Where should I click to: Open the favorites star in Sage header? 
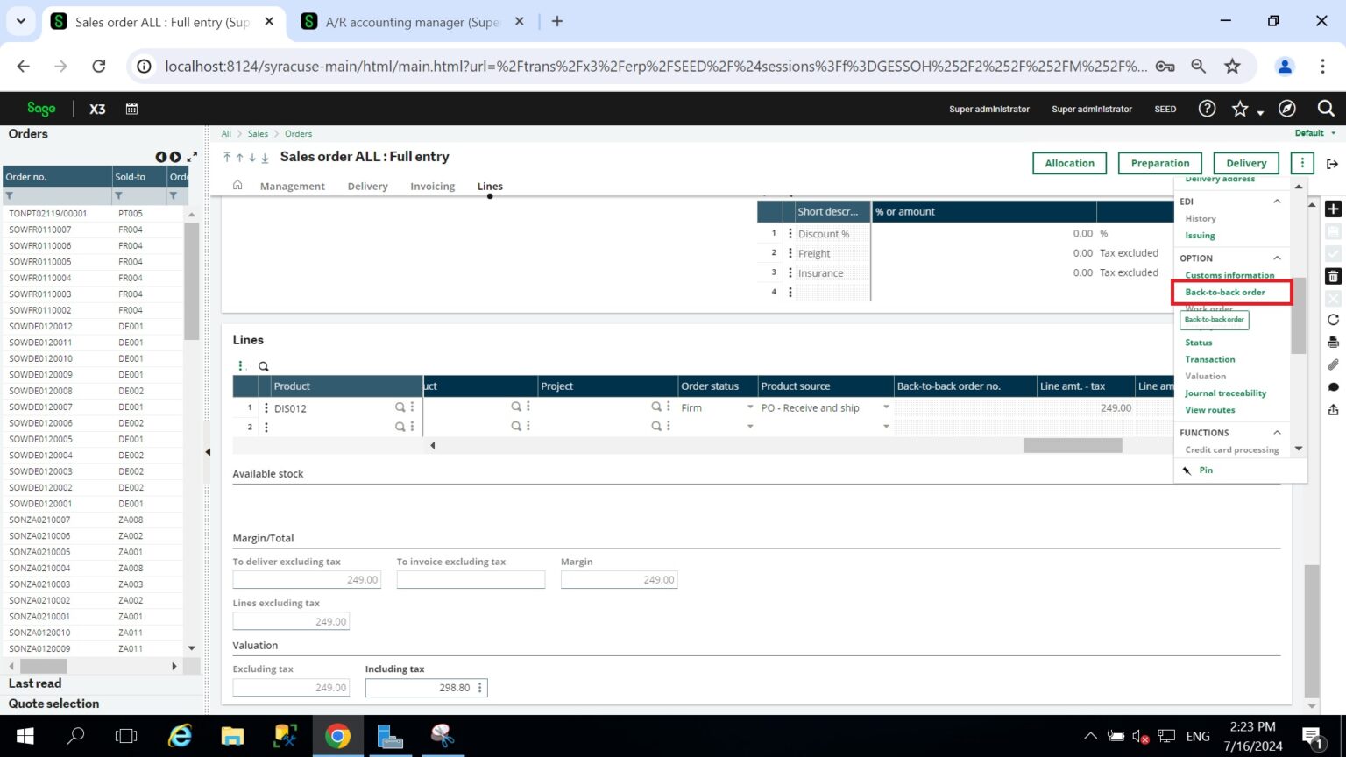click(x=1239, y=109)
